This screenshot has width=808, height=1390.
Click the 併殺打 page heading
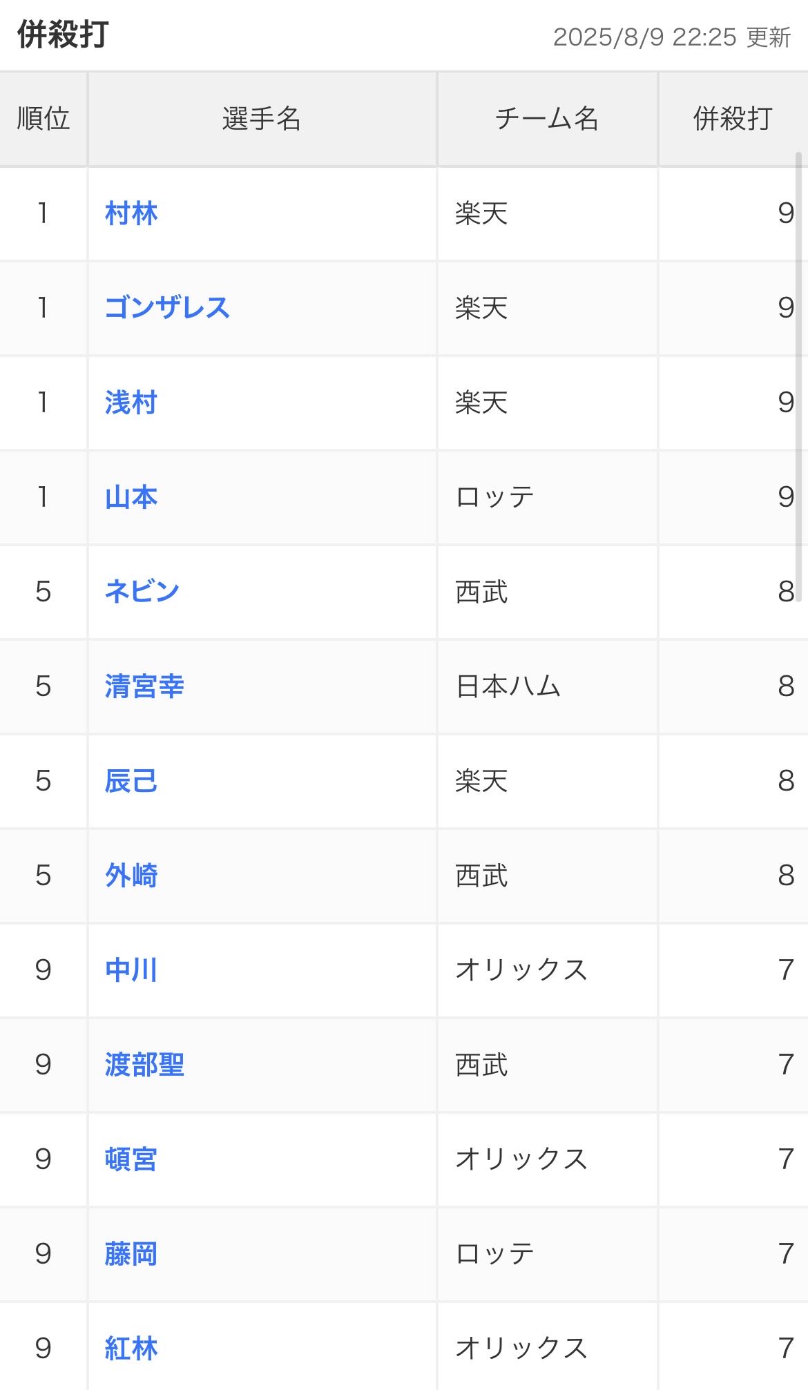click(63, 35)
